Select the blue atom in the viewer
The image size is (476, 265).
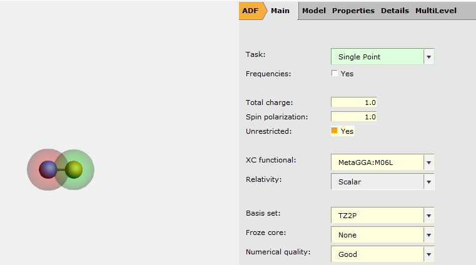click(48, 169)
